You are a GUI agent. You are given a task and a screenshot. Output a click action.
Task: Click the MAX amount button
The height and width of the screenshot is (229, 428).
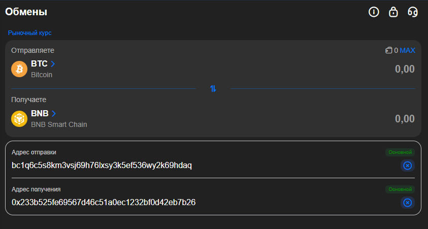click(407, 50)
